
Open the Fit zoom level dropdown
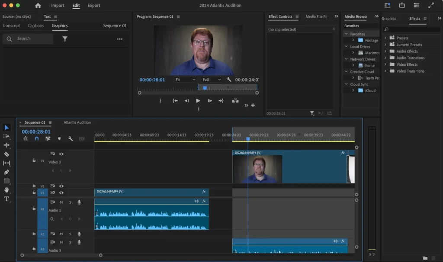click(x=185, y=80)
